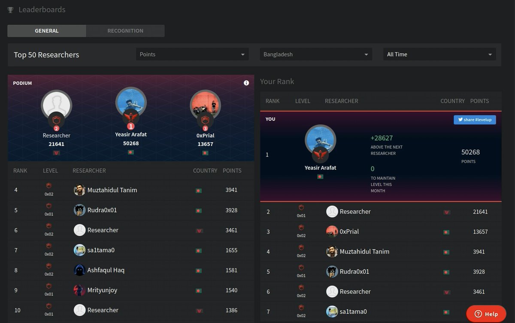This screenshot has width=515, height=323.
Task: Click the Help question mark icon
Action: tap(478, 314)
